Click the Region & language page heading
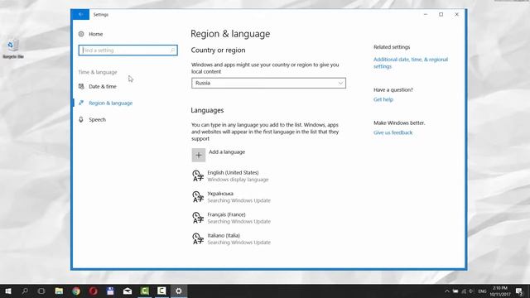 (230, 34)
